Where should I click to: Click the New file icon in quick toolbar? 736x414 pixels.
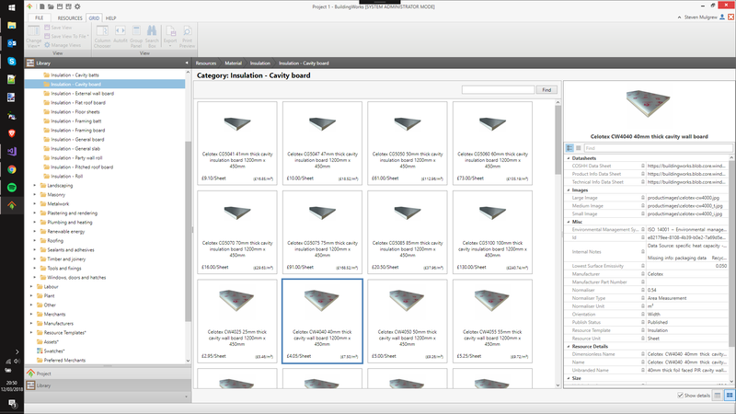[x=41, y=6]
